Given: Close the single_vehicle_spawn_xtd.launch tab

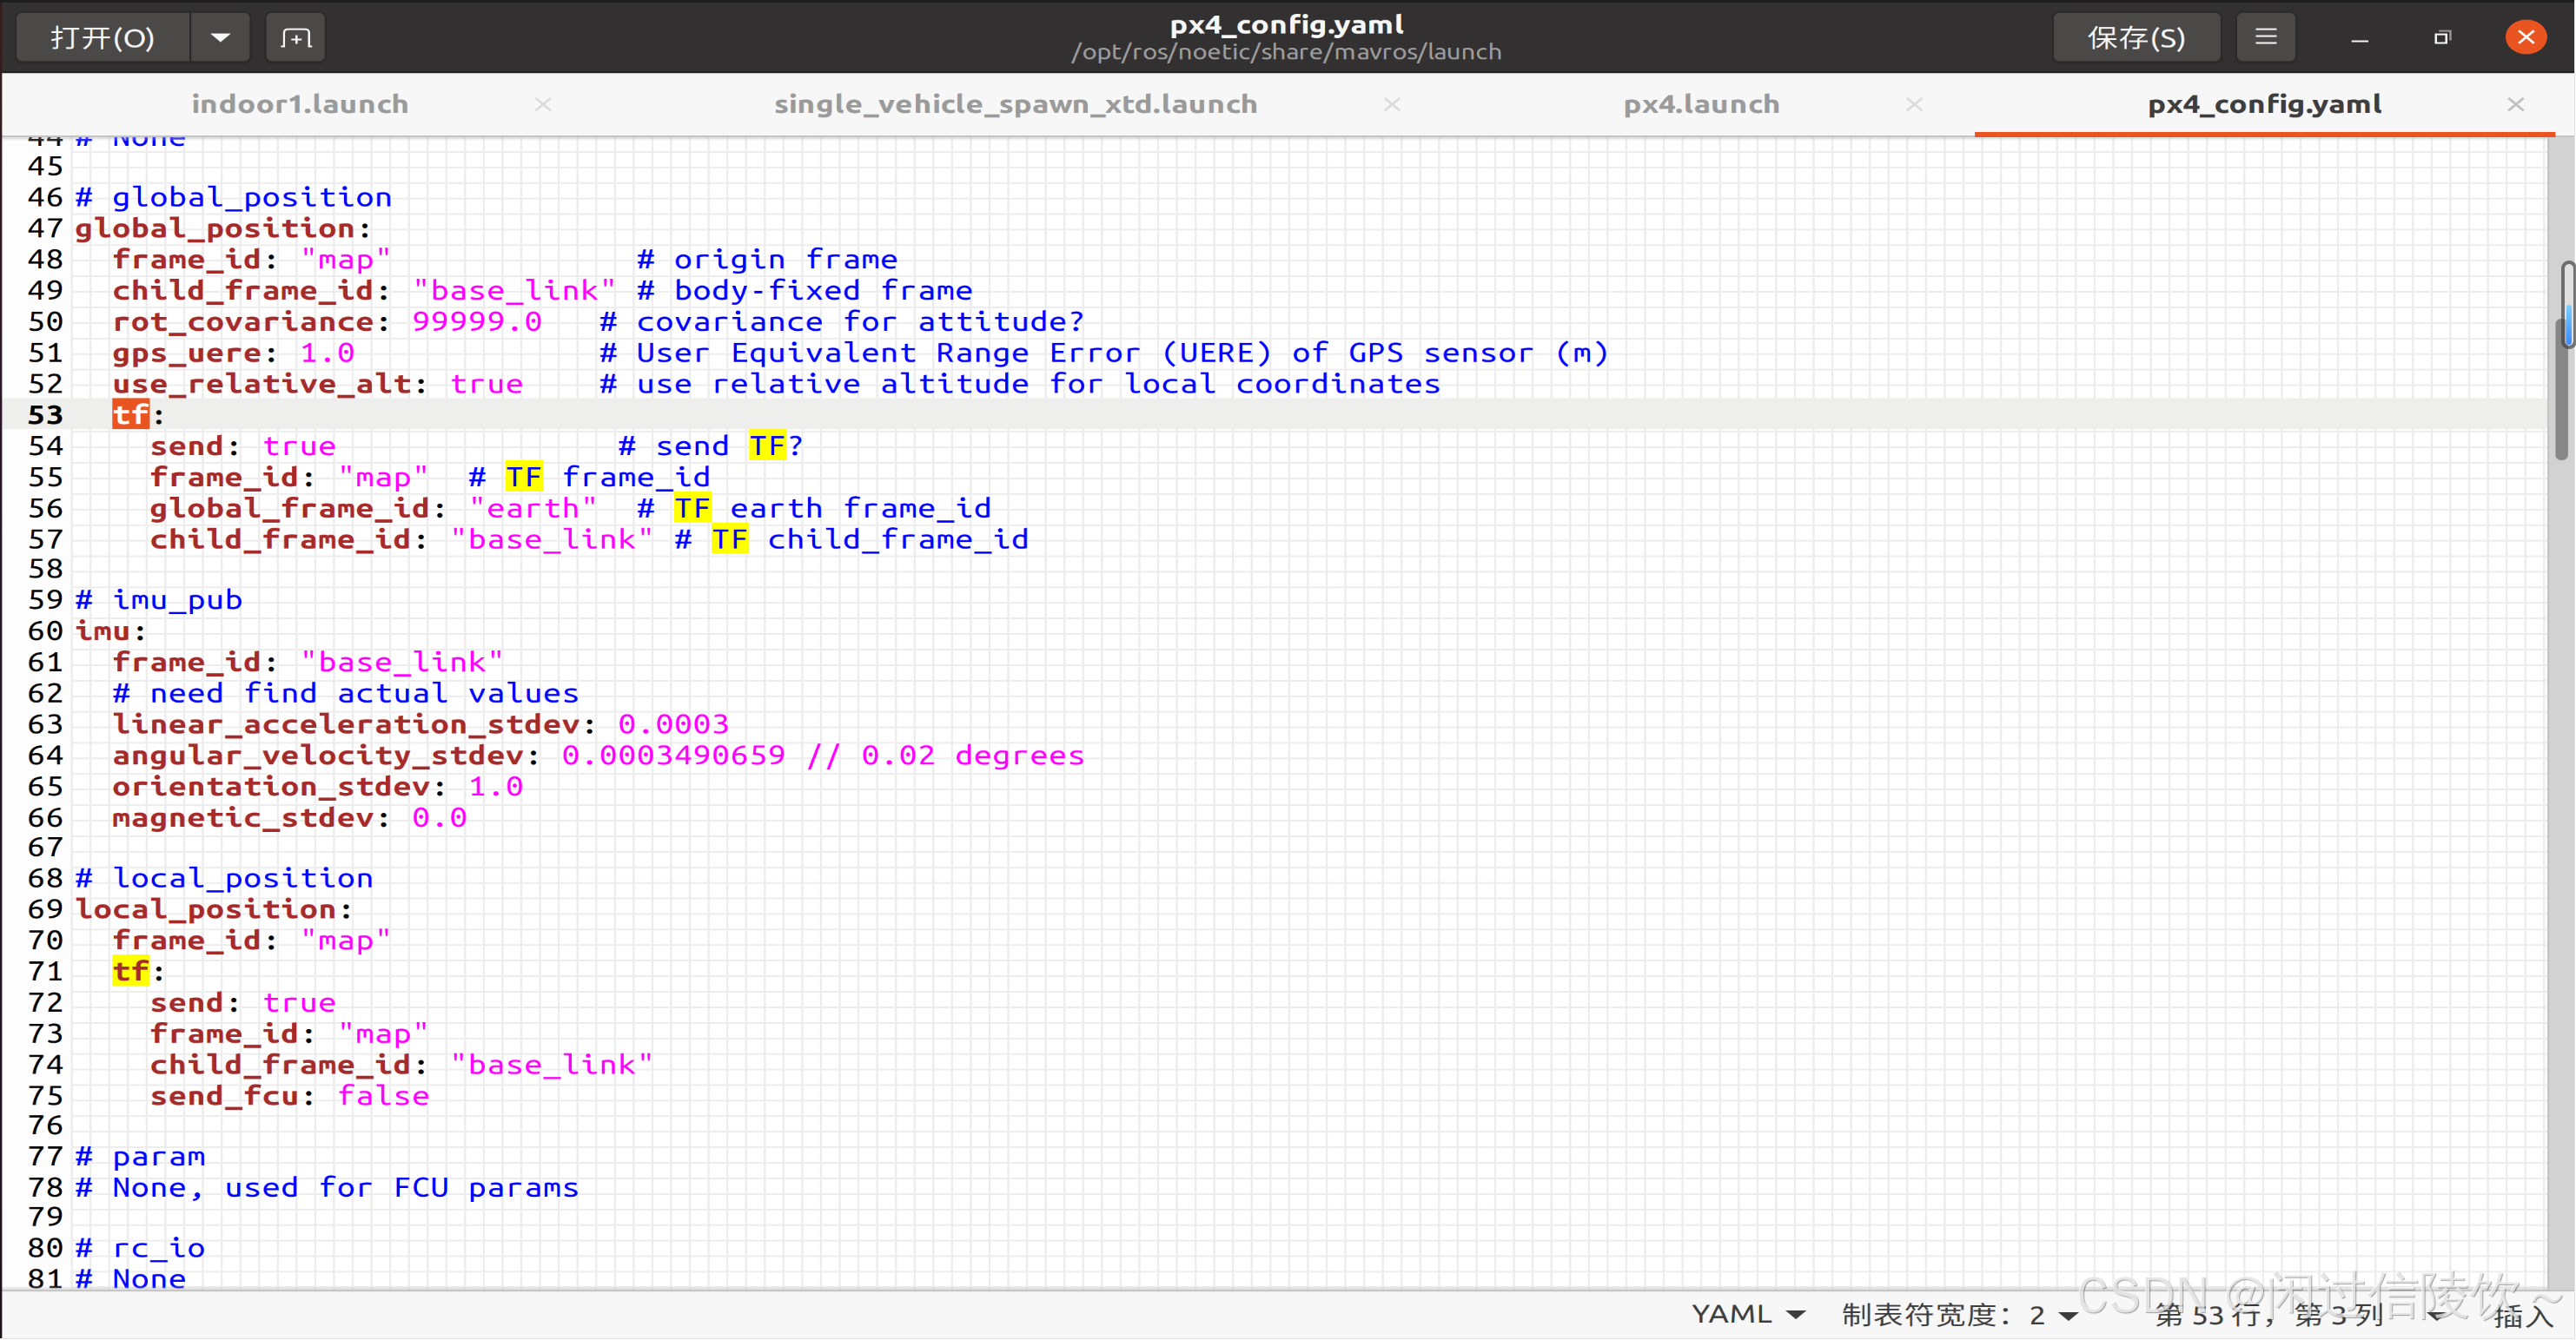Looking at the screenshot, I should 1391,104.
